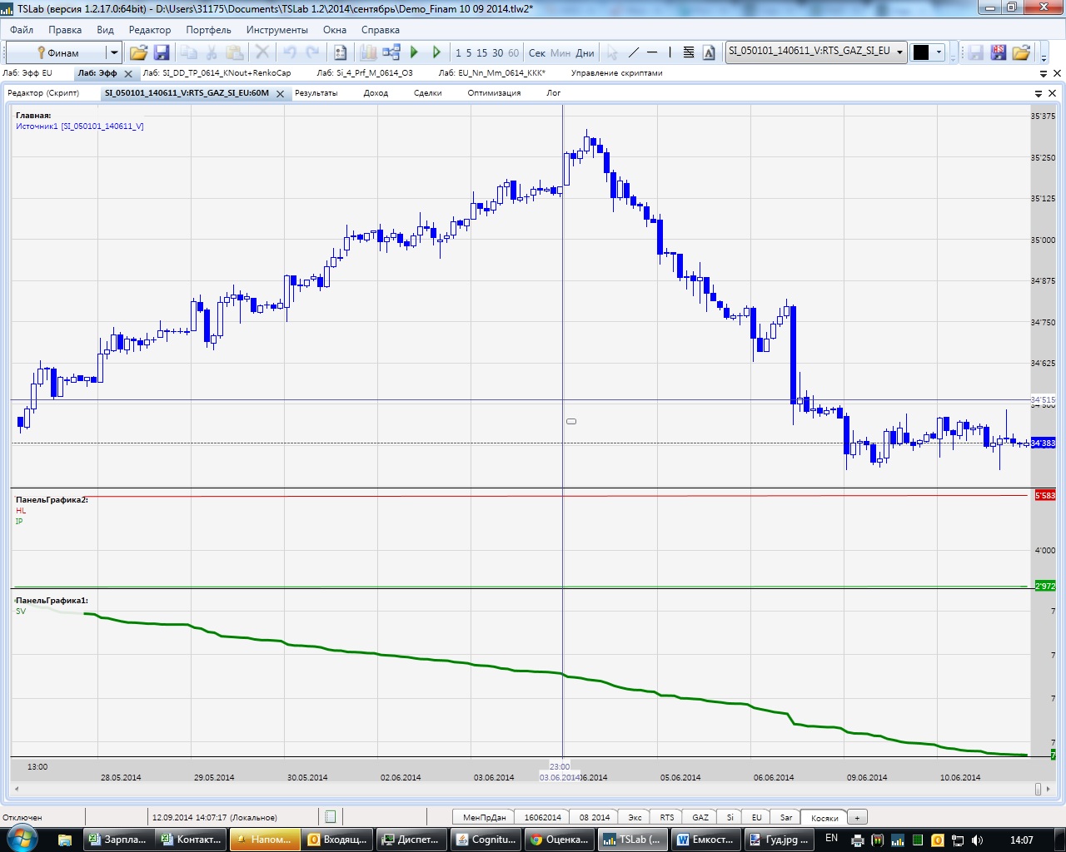The width and height of the screenshot is (1066, 852).
Task: Click the black color swatch
Action: point(921,52)
